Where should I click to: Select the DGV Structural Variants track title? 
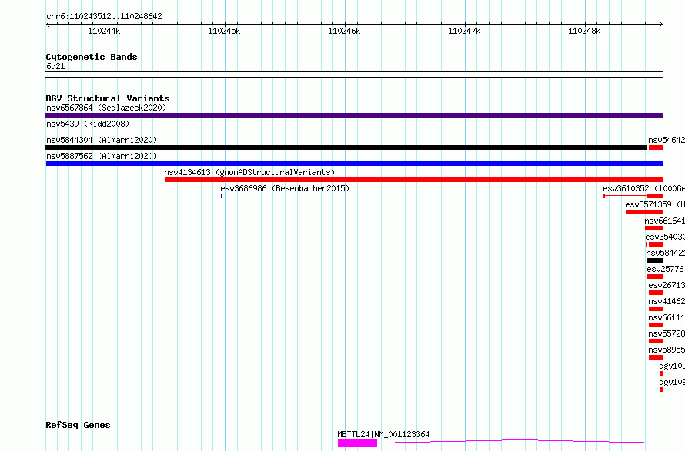(108, 98)
